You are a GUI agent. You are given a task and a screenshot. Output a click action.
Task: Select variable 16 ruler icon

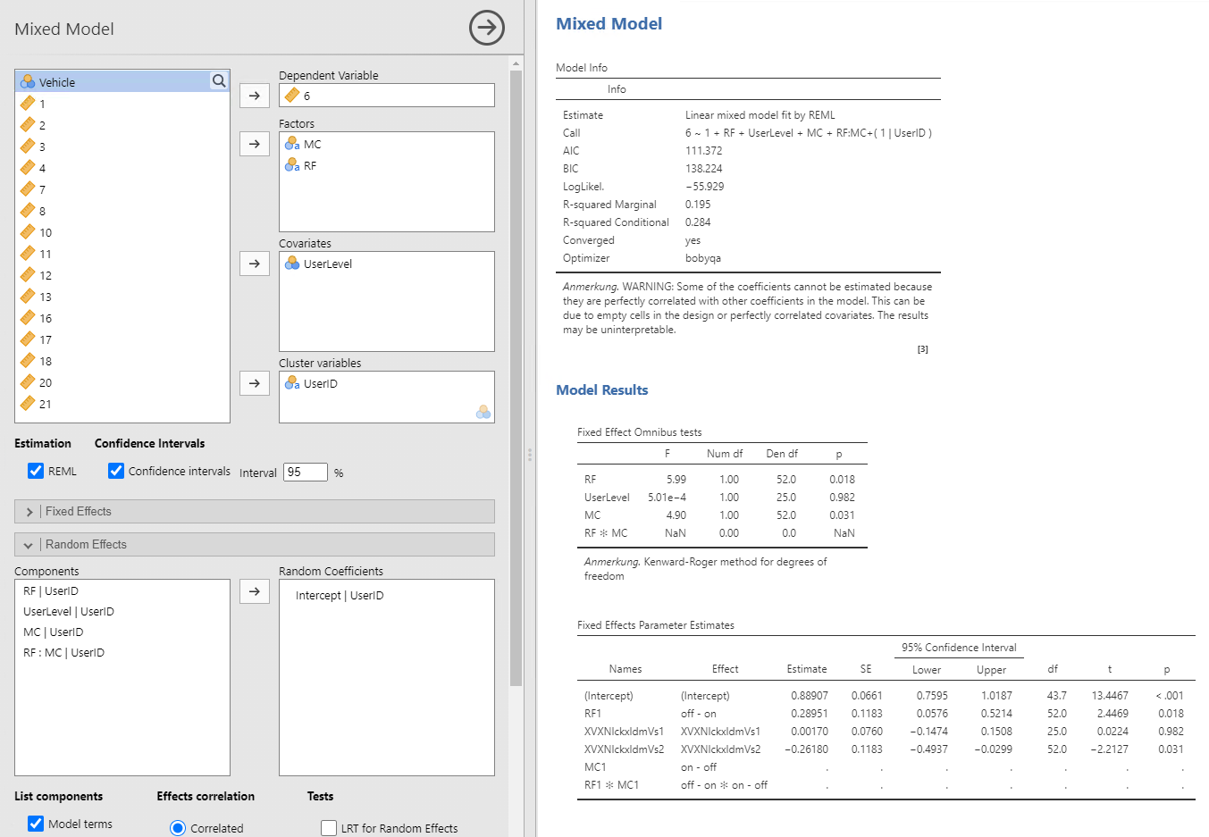point(28,317)
